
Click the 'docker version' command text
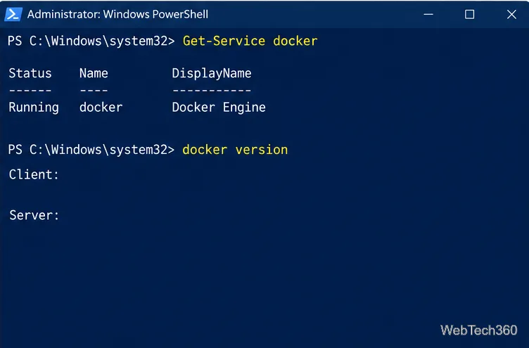pyautogui.click(x=235, y=149)
